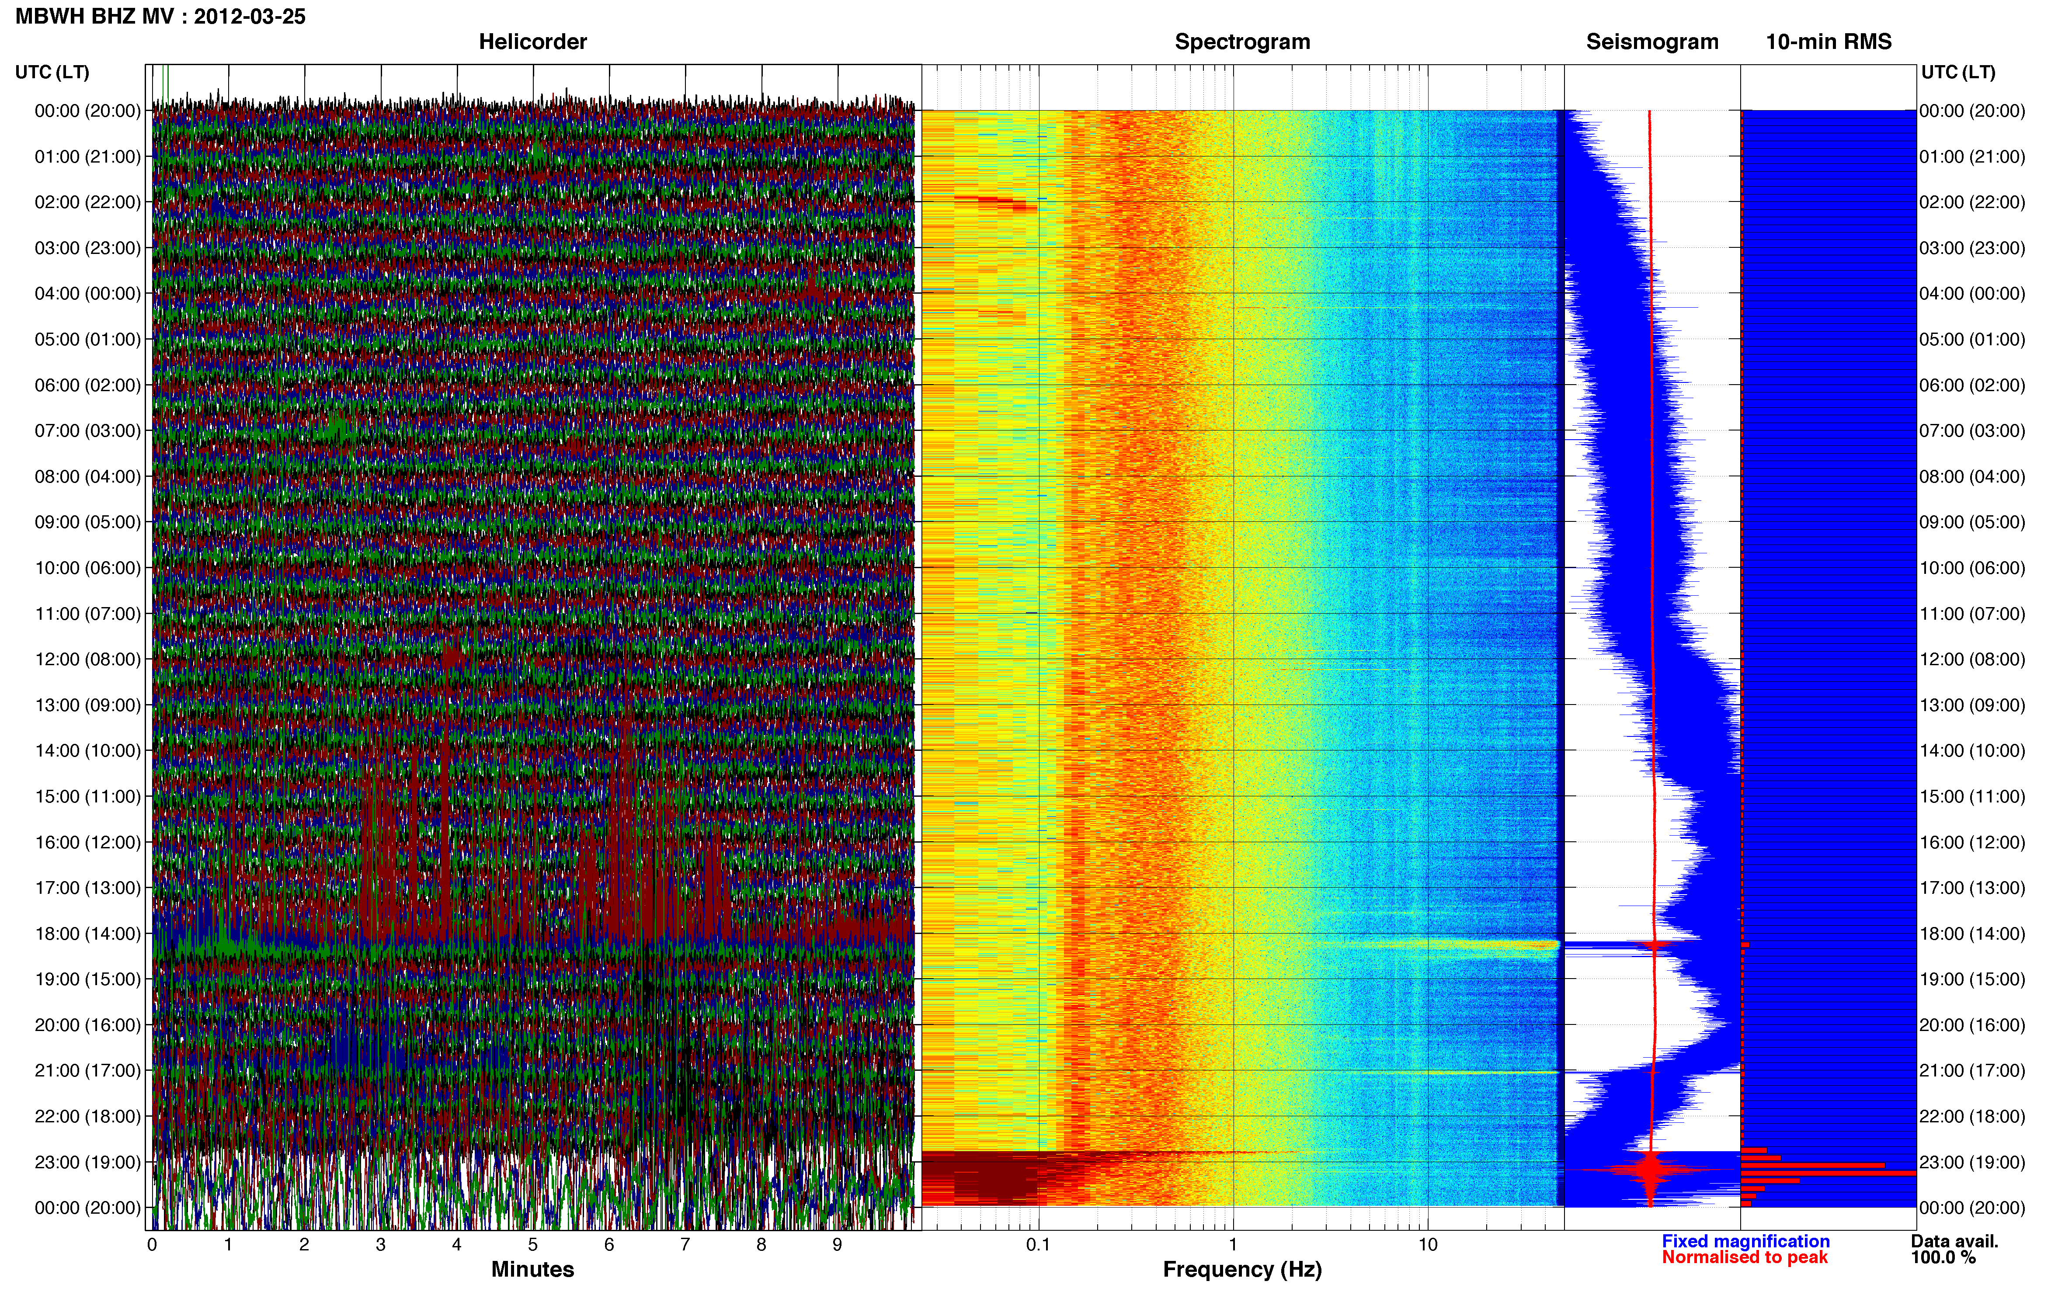Click 16:00 (12:00) on the Helicorder time axis
The height and width of the screenshot is (1295, 2072).
tap(87, 842)
